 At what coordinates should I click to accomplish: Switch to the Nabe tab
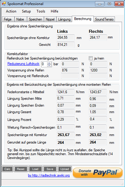point(20,19)
